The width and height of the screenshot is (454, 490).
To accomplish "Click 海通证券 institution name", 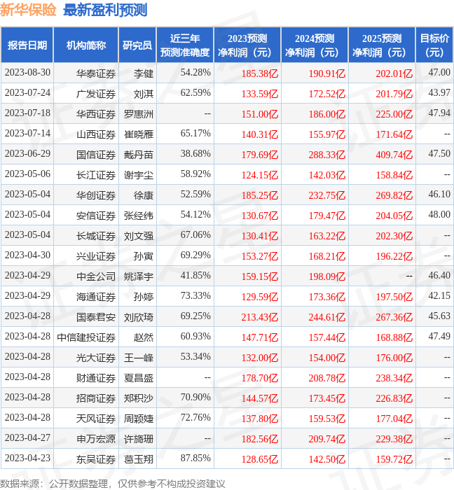I will [x=96, y=297].
